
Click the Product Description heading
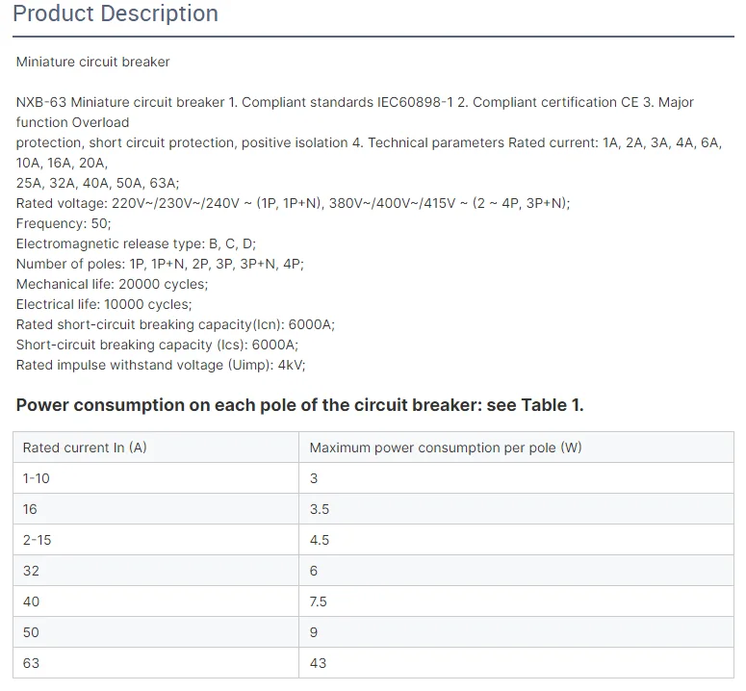tap(116, 14)
